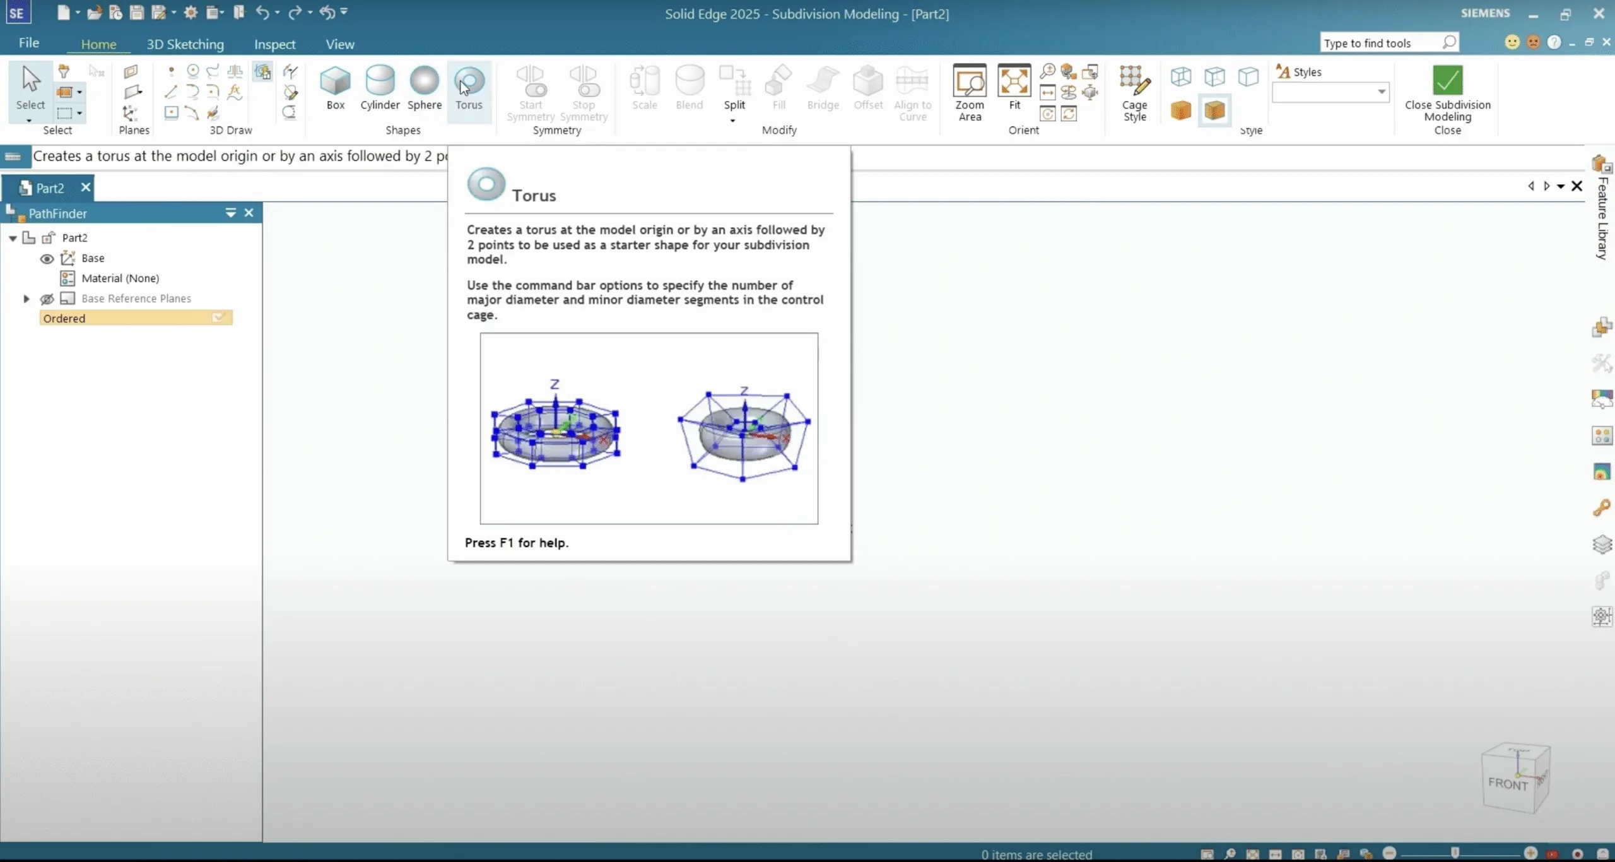This screenshot has width=1615, height=862.
Task: Click the Layers icon on right sidebar
Action: point(1602,544)
